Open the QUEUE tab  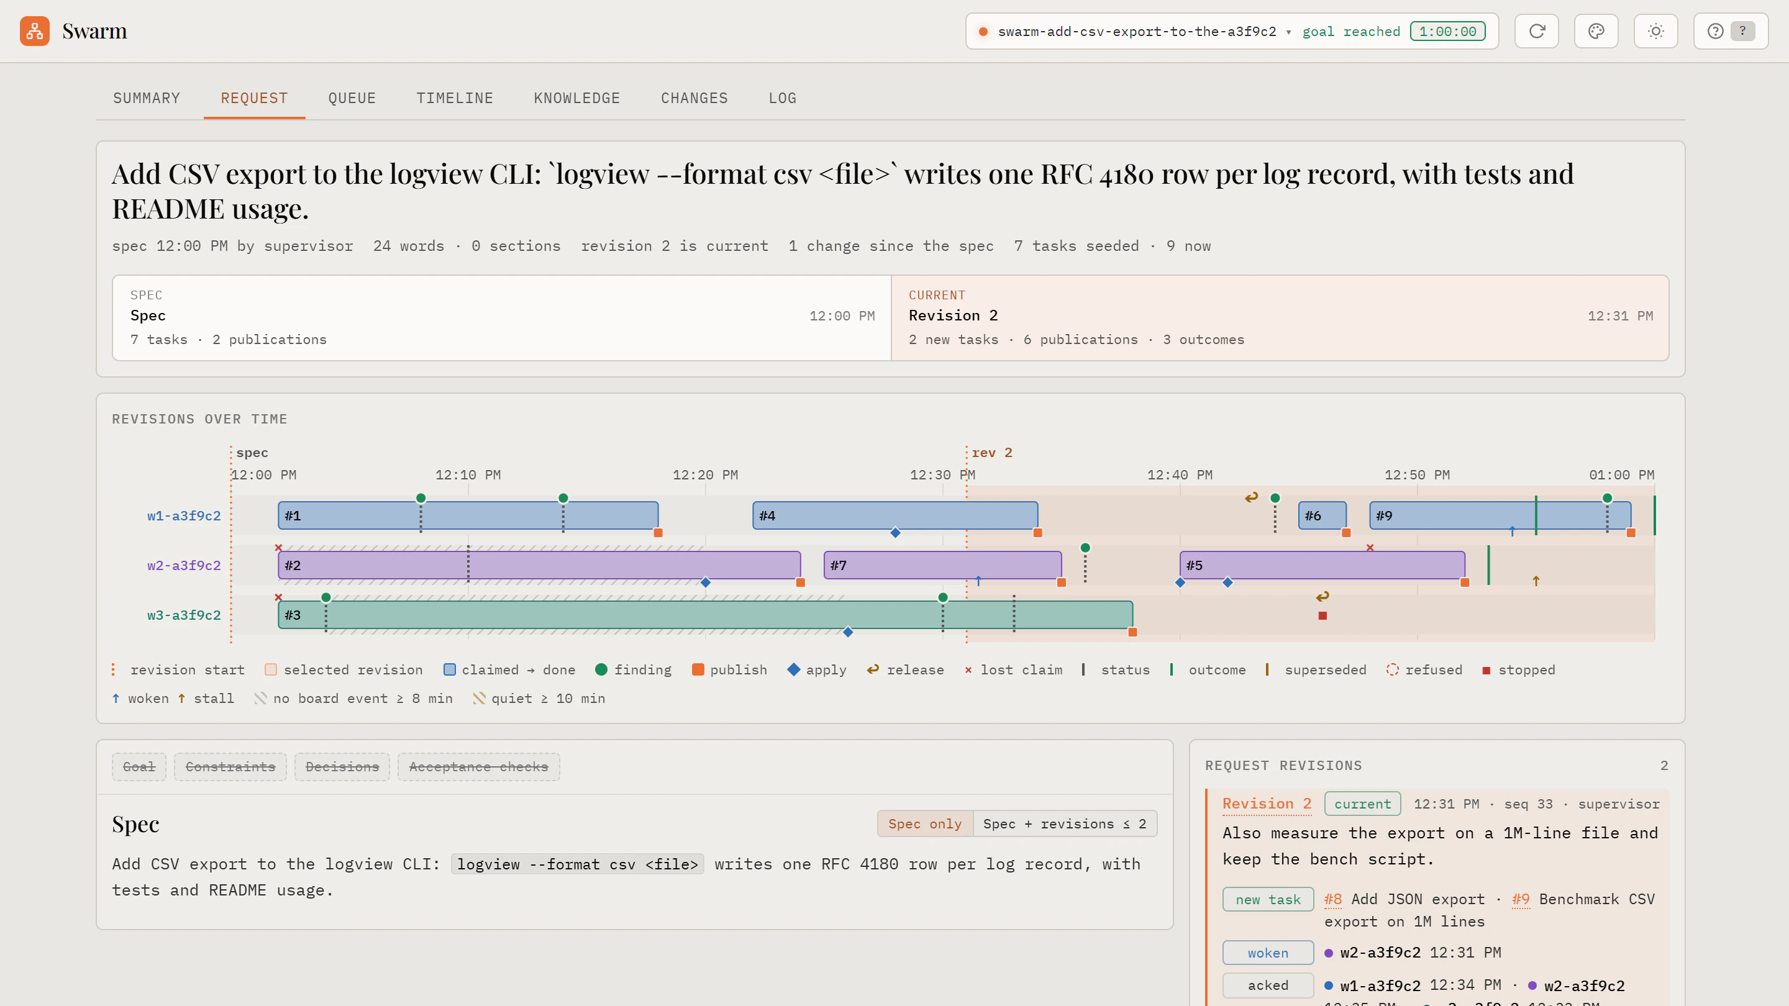pyautogui.click(x=352, y=98)
